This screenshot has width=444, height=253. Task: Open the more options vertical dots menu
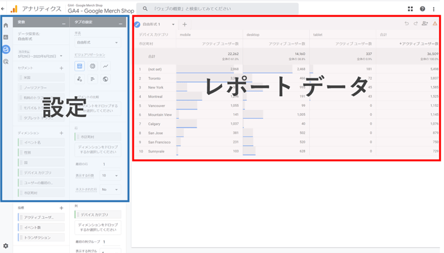coord(433,9)
